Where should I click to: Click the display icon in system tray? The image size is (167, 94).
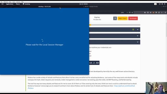click(160, 4)
